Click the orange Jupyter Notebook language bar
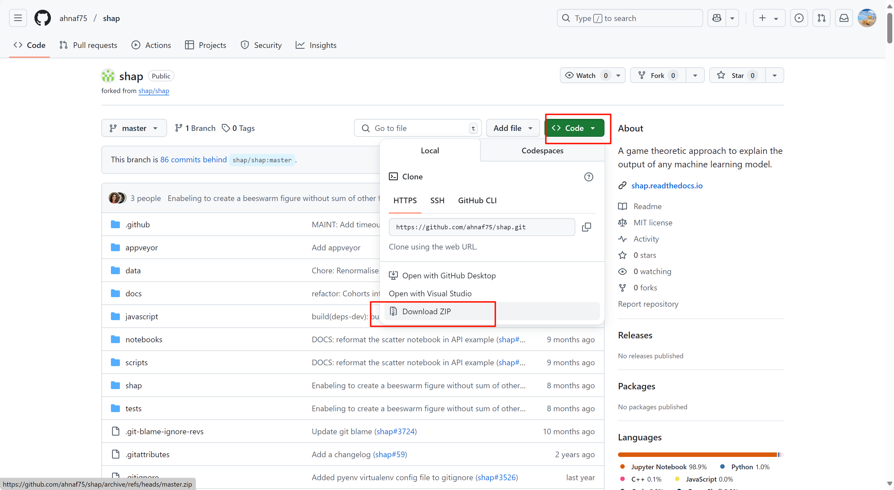The width and height of the screenshot is (894, 490). pyautogui.click(x=694, y=454)
